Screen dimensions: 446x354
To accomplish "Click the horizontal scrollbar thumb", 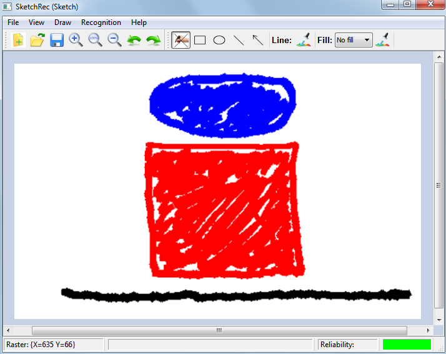I will pyautogui.click(x=219, y=330).
